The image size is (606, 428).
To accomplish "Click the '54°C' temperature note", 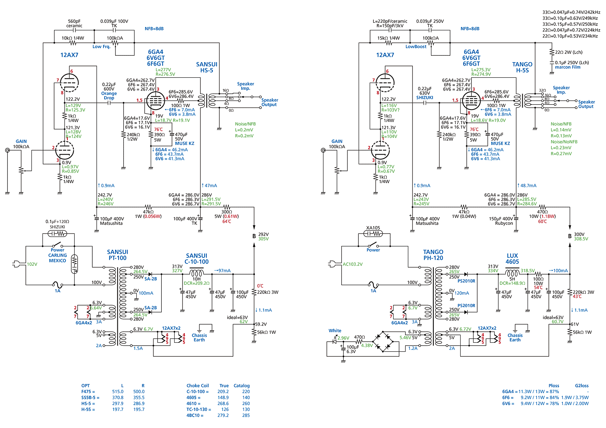I will coord(539,288).
